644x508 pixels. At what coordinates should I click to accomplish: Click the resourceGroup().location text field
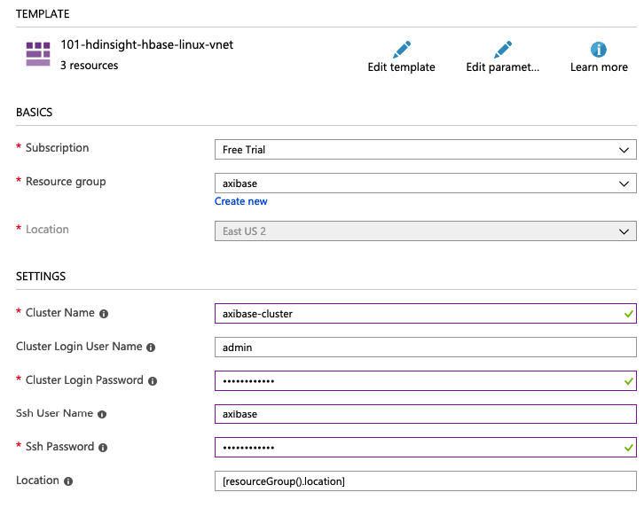[426, 481]
